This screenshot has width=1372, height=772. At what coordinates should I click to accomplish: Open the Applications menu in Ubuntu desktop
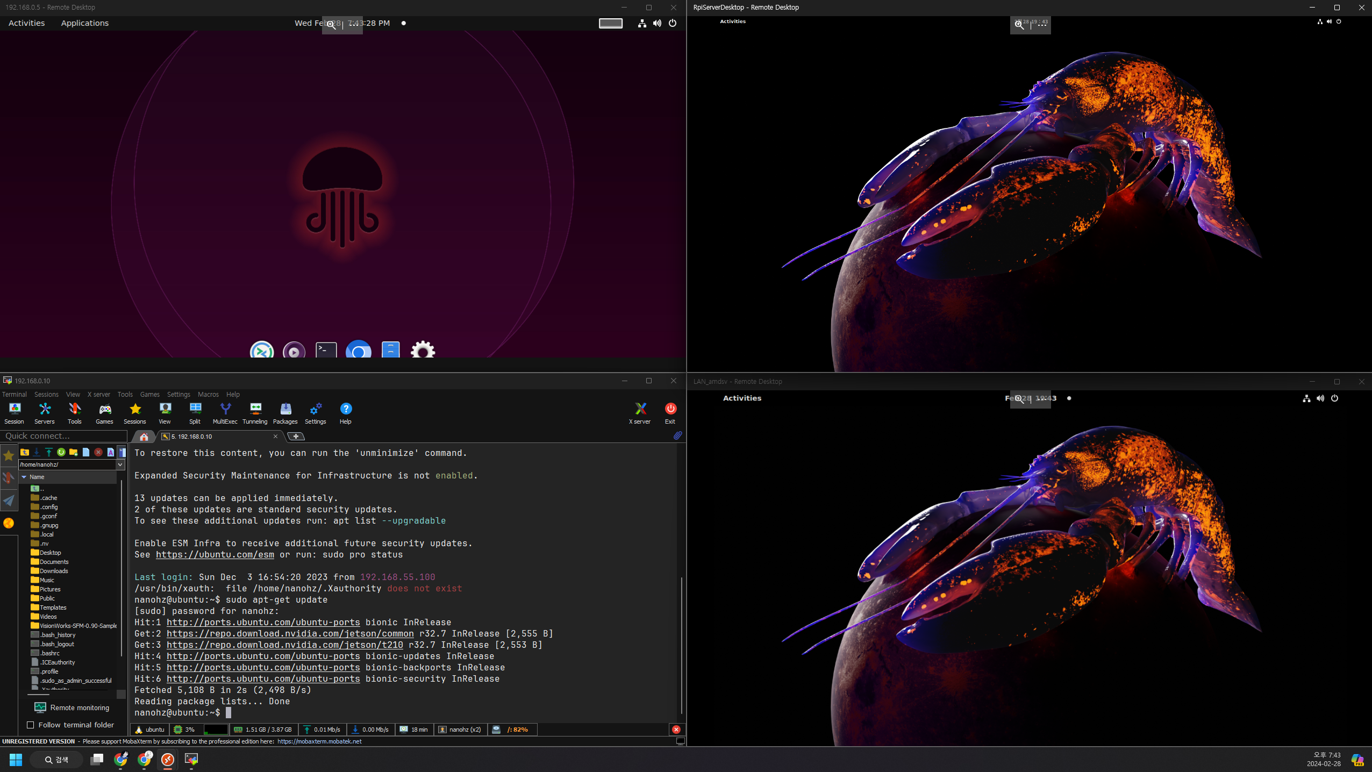tap(84, 23)
